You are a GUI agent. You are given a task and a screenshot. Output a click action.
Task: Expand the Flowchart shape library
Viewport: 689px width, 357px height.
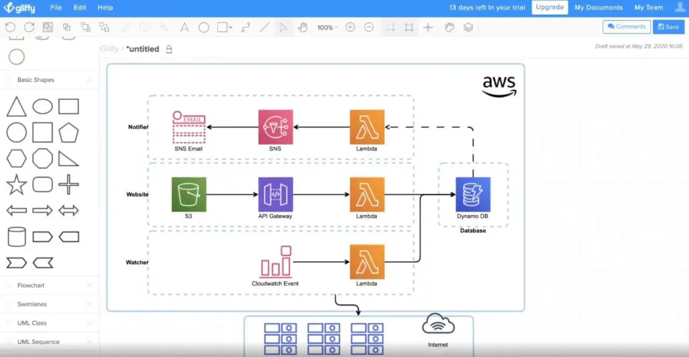coord(31,286)
